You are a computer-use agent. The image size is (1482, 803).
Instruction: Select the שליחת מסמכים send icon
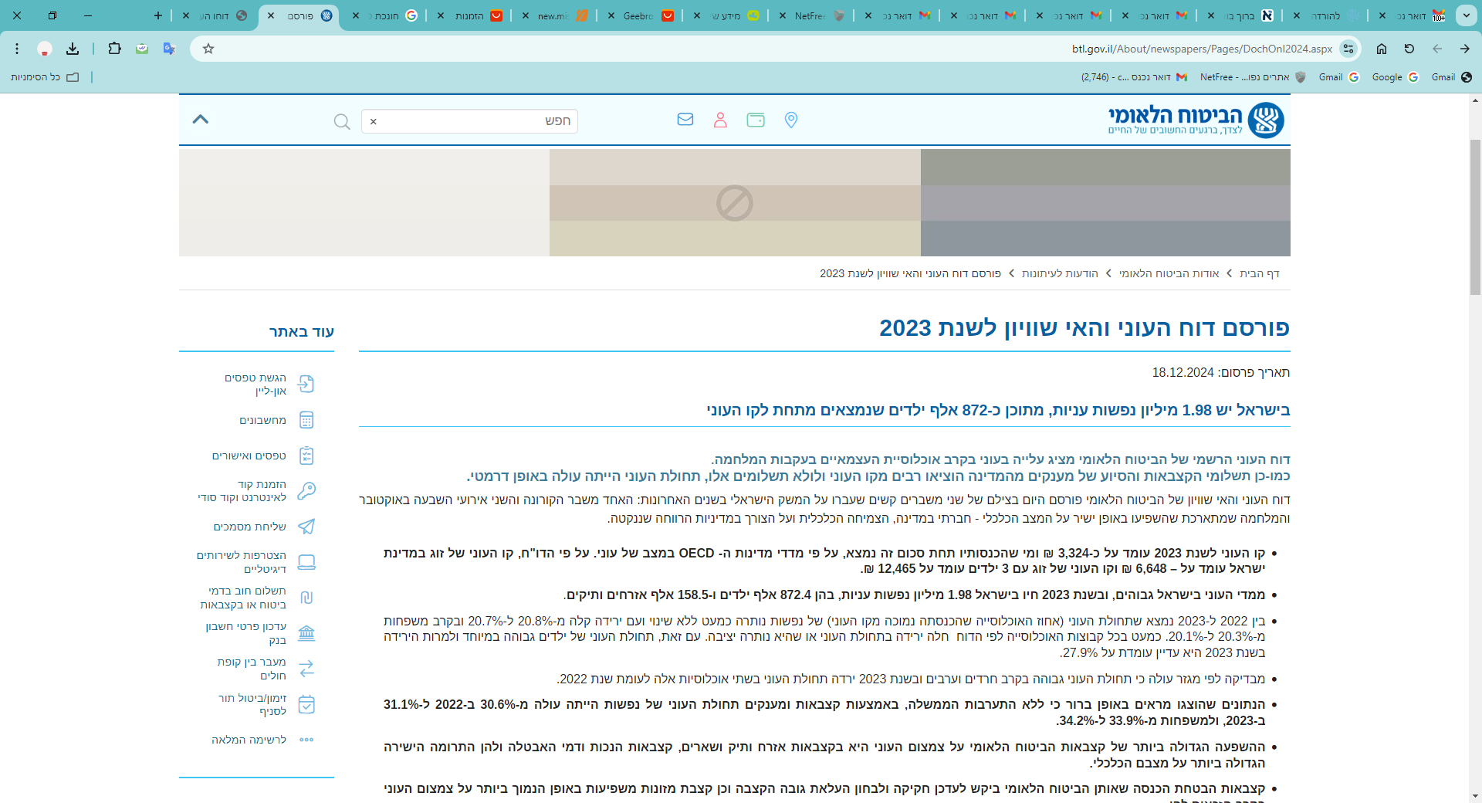coord(307,527)
